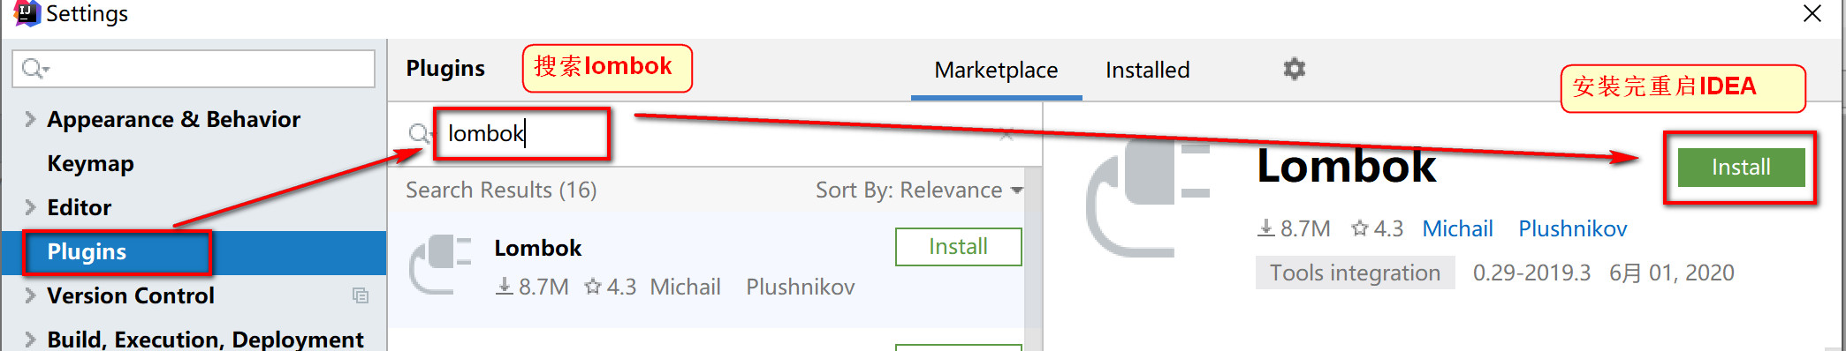Click the large Lombok plugin logo
Viewport: 1846px width, 351px height.
point(1147,200)
